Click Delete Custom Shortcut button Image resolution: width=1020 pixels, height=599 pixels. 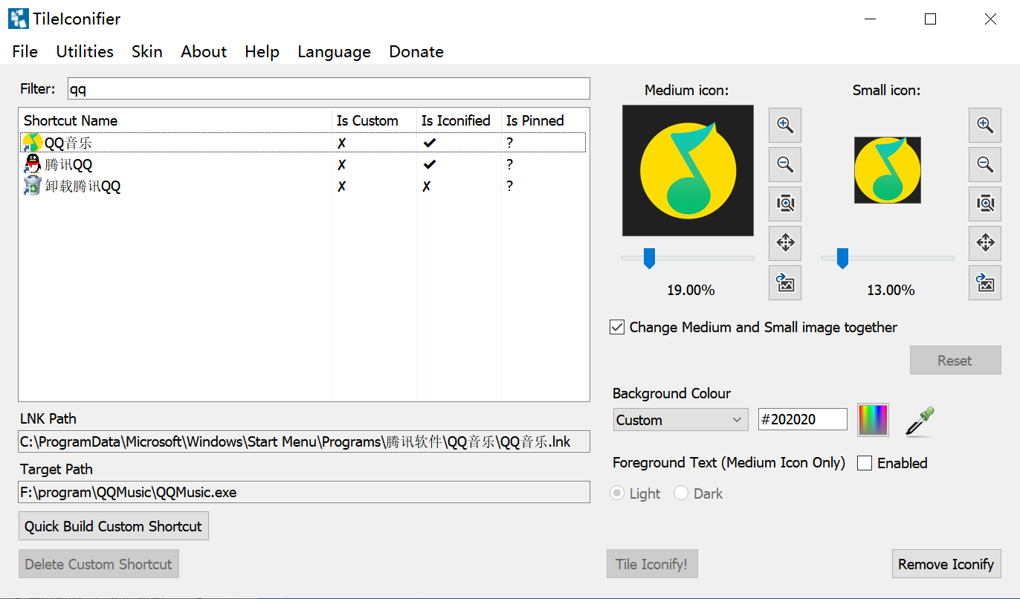tap(99, 564)
